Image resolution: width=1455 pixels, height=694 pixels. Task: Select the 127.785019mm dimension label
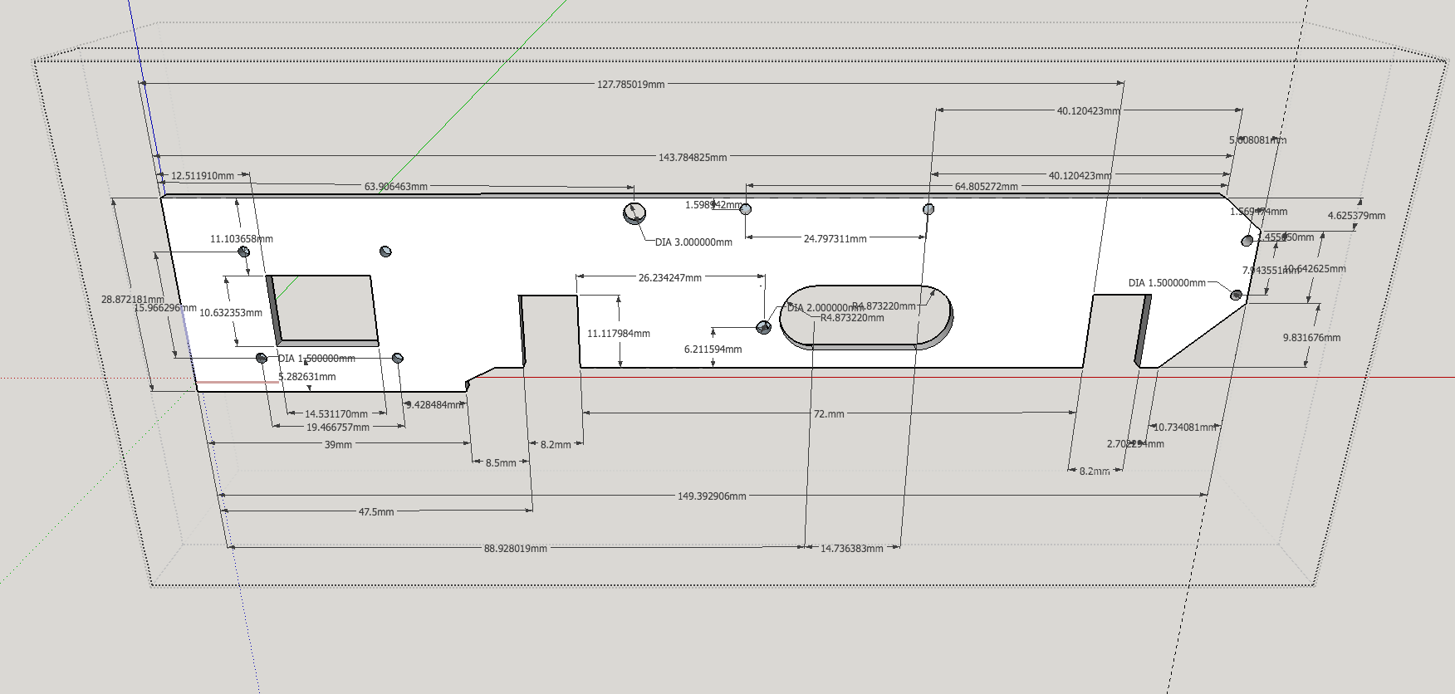(x=630, y=85)
